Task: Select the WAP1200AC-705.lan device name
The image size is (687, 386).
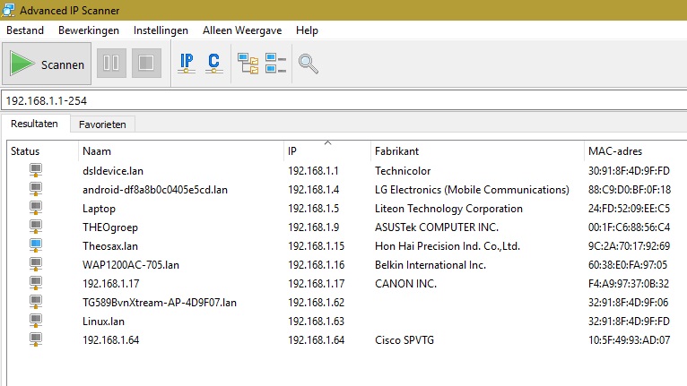Action: tap(131, 265)
